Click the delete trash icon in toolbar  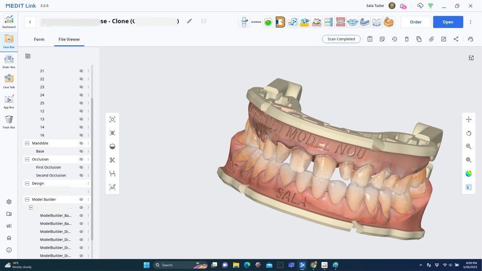pos(407,39)
